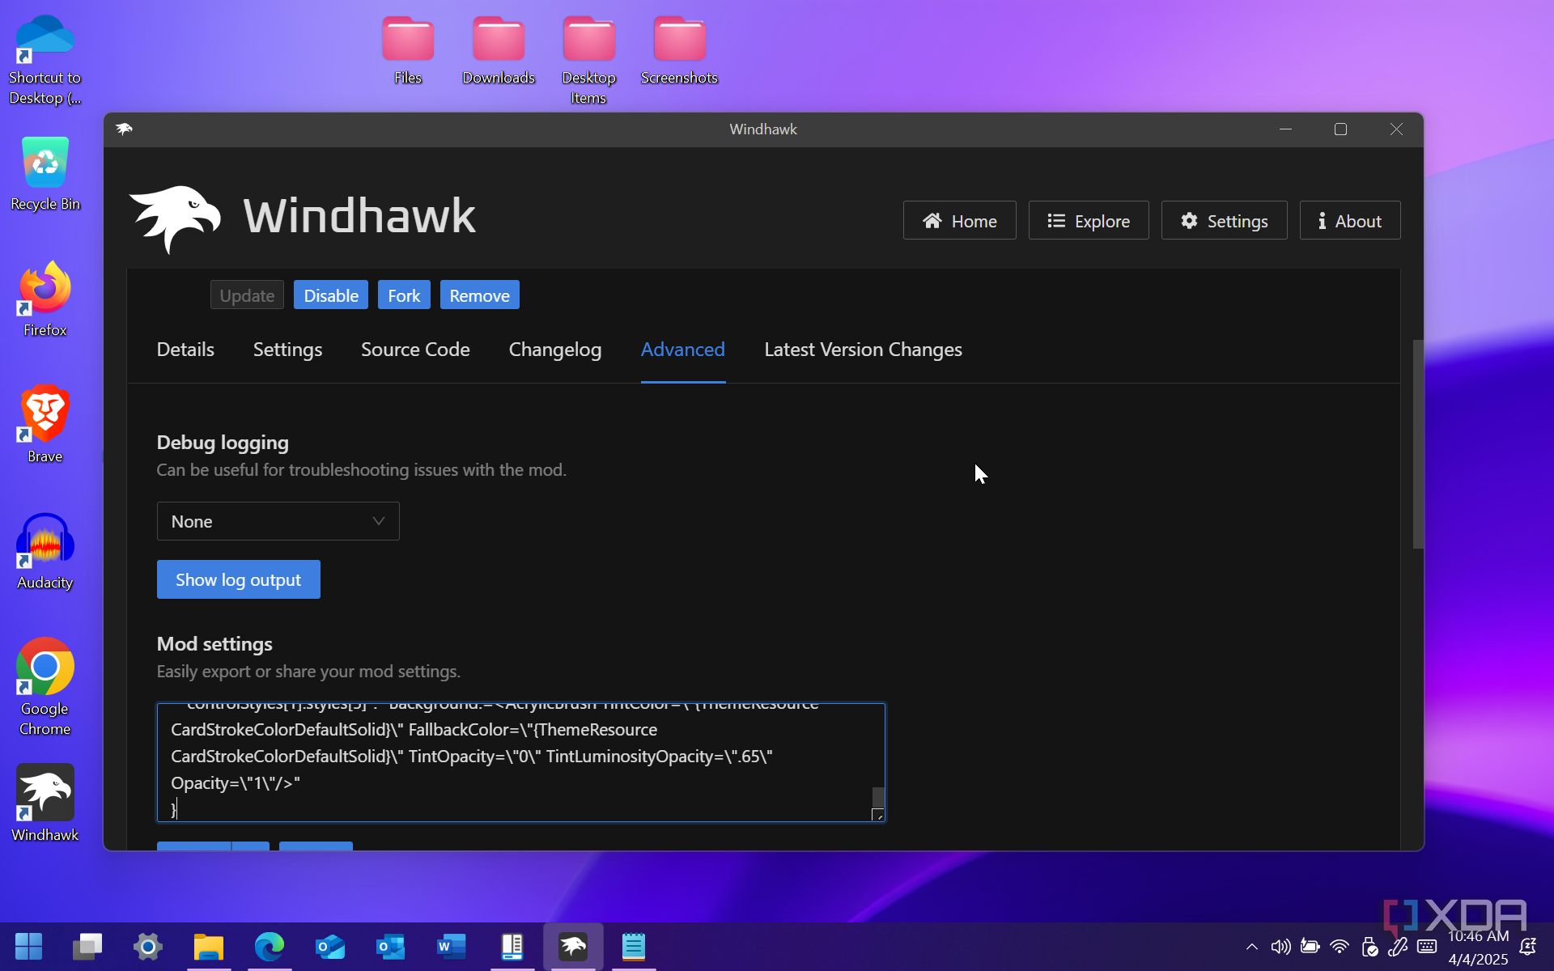Screen dimensions: 1554x971
Task: Click the Windhawk window vertical scrollbar
Action: point(1417,443)
